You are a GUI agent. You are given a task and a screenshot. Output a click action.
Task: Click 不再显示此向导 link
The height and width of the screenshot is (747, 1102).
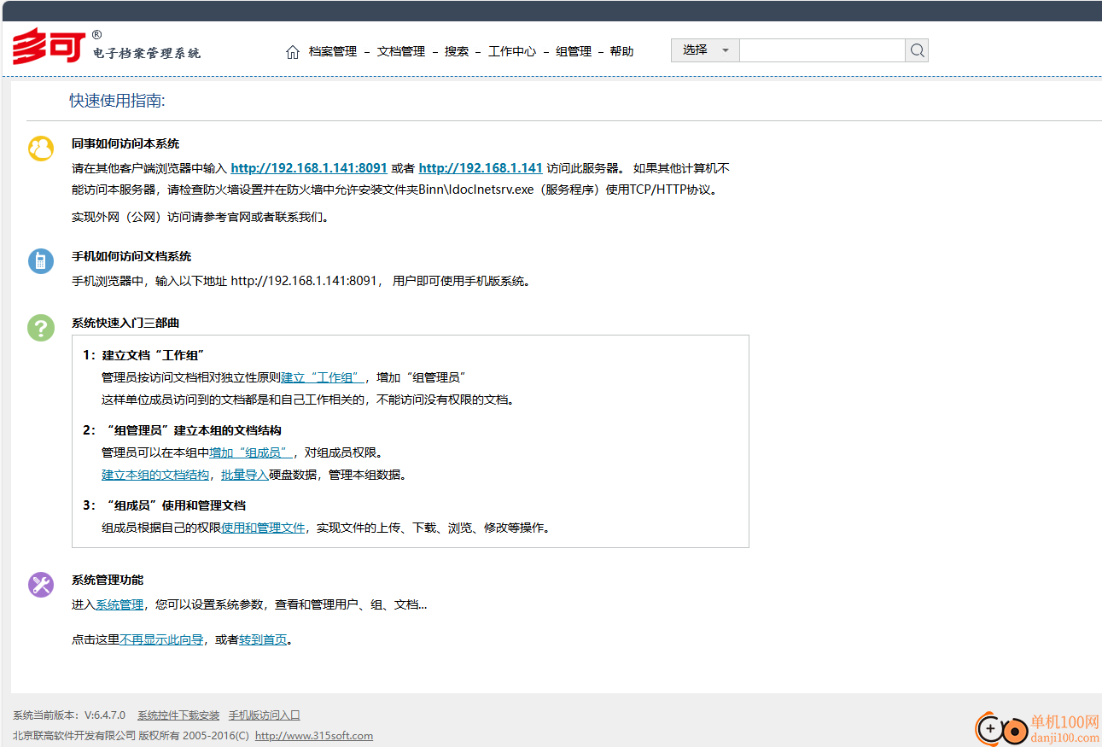(x=161, y=639)
